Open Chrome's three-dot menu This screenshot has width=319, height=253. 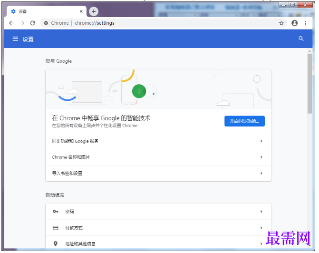(305, 23)
